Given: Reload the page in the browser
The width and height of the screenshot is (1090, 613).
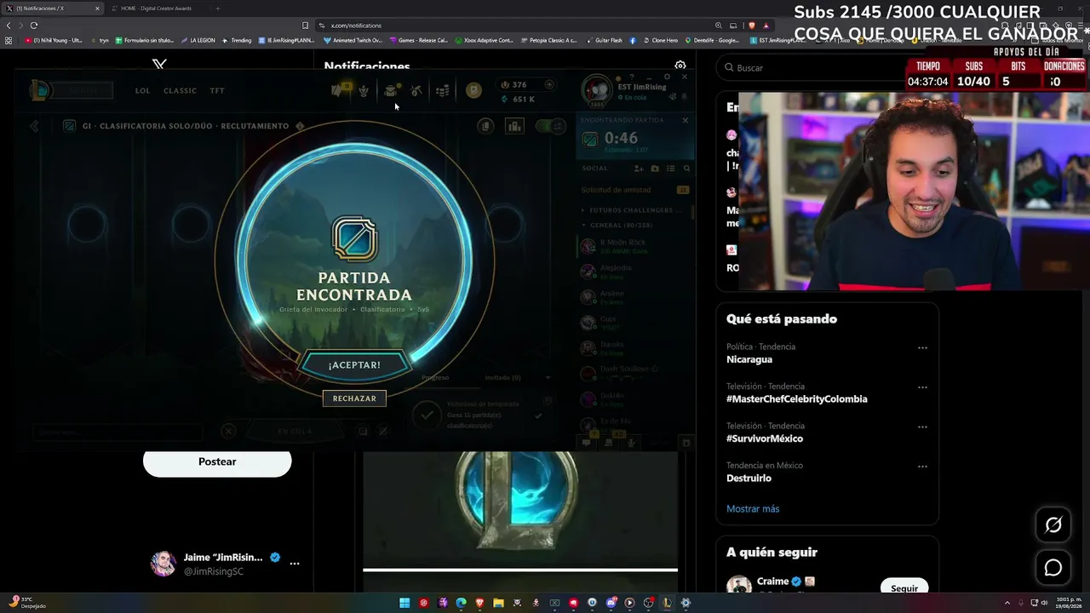Looking at the screenshot, I should [34, 26].
